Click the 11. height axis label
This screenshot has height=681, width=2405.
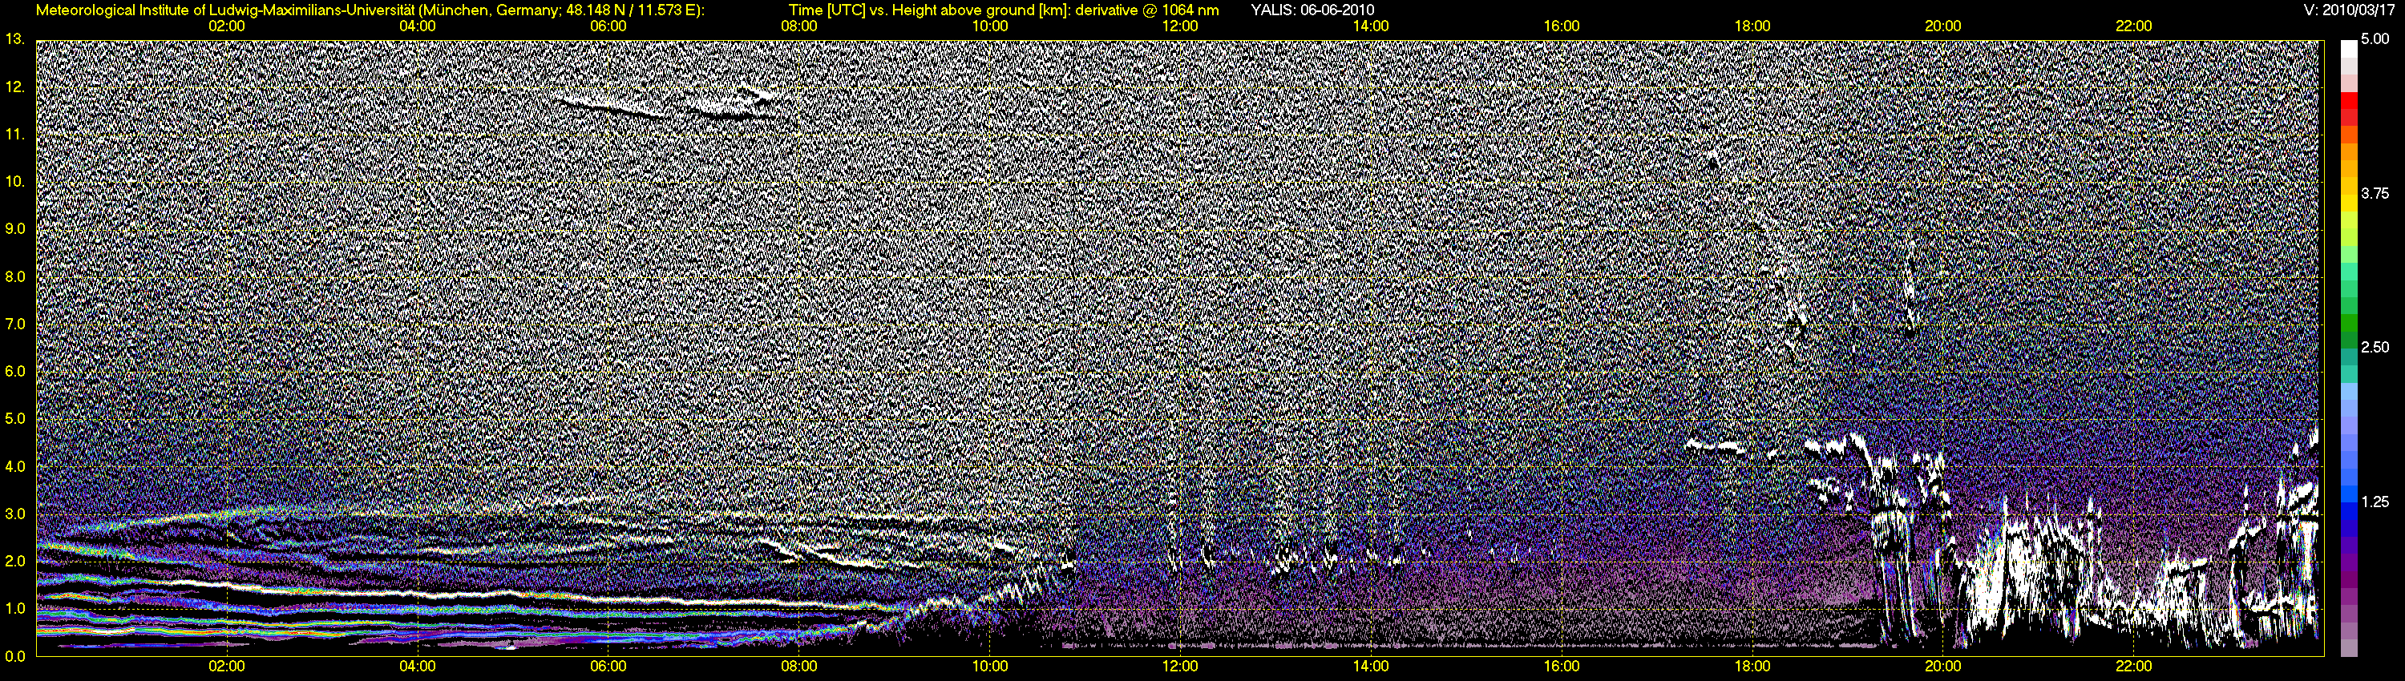(x=15, y=135)
